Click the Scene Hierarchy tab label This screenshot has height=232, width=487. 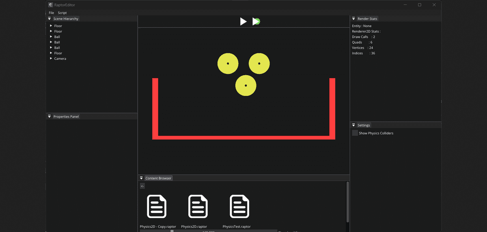pos(66,19)
